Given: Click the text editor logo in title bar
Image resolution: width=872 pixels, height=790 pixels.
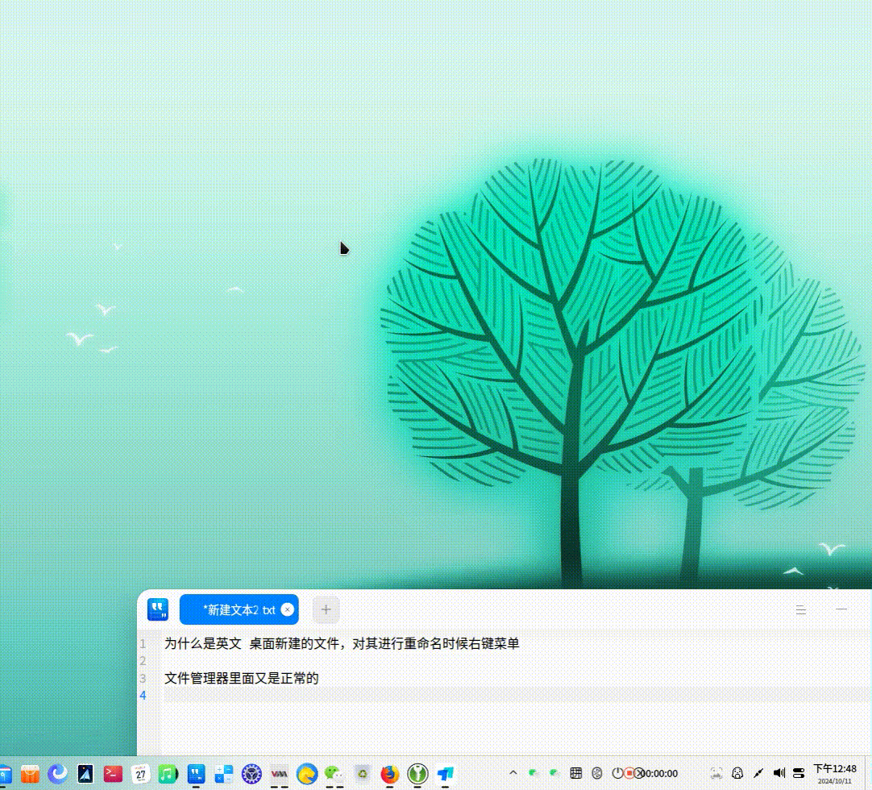Looking at the screenshot, I should point(158,609).
